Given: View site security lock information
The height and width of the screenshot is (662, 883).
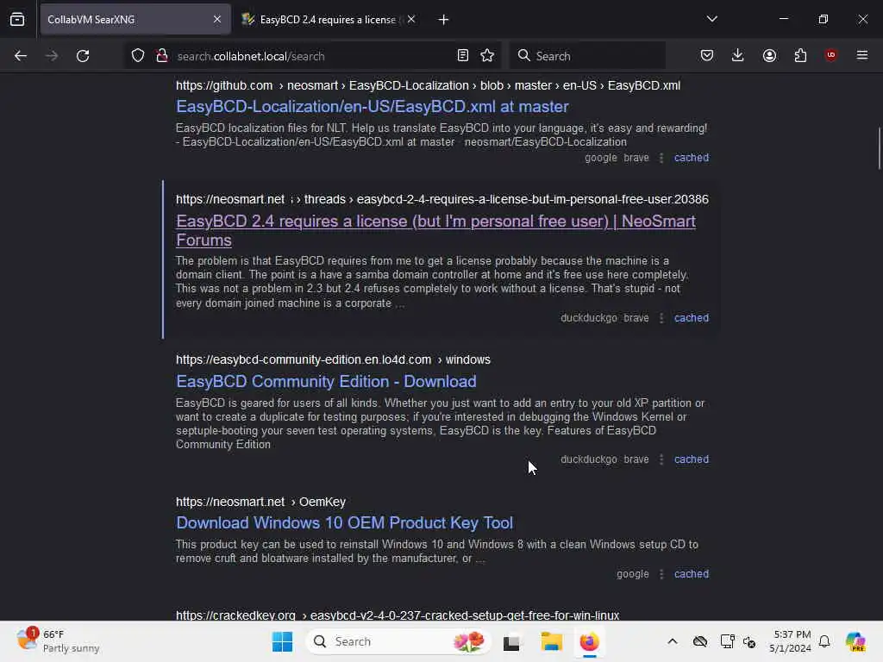Looking at the screenshot, I should [162, 55].
